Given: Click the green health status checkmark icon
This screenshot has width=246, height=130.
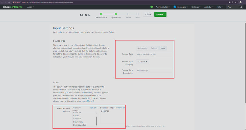Looking at the screenshot, I should 152,7.
